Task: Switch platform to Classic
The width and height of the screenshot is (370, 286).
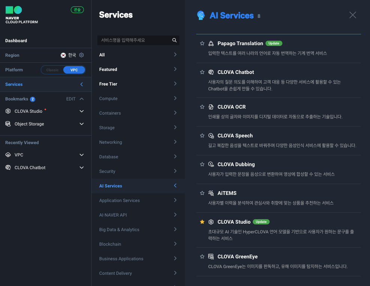Action: coord(52,70)
